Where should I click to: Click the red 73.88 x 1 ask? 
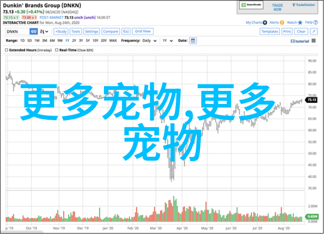coord(29,18)
